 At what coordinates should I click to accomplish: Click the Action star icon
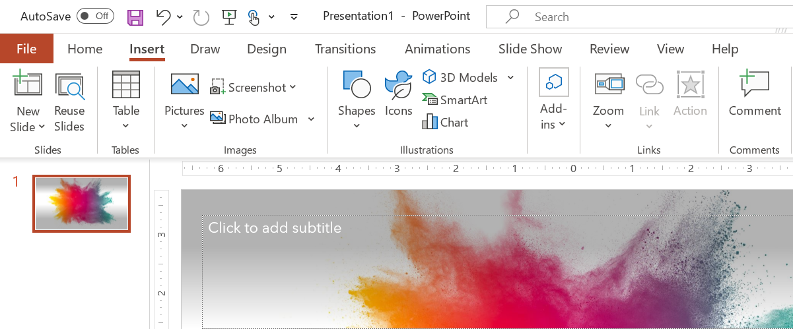[x=690, y=84]
